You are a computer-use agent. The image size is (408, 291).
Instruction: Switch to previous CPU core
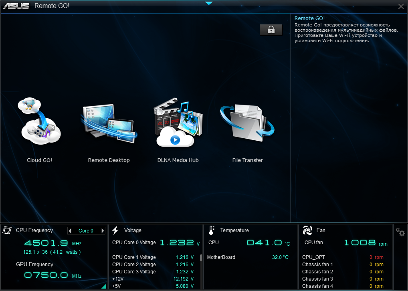(x=70, y=230)
